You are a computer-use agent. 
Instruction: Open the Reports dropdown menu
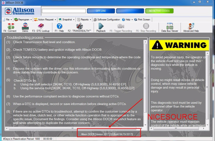(84, 20)
